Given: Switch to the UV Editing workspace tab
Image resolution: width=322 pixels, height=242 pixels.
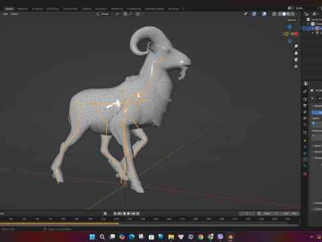Looking at the screenshot, I should click(x=52, y=9).
